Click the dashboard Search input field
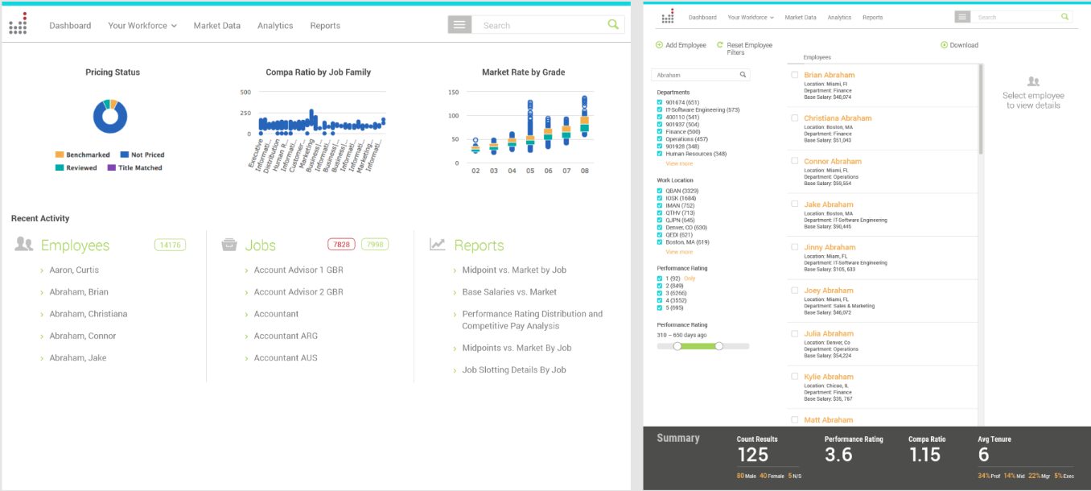This screenshot has height=491, width=1091. click(x=539, y=25)
